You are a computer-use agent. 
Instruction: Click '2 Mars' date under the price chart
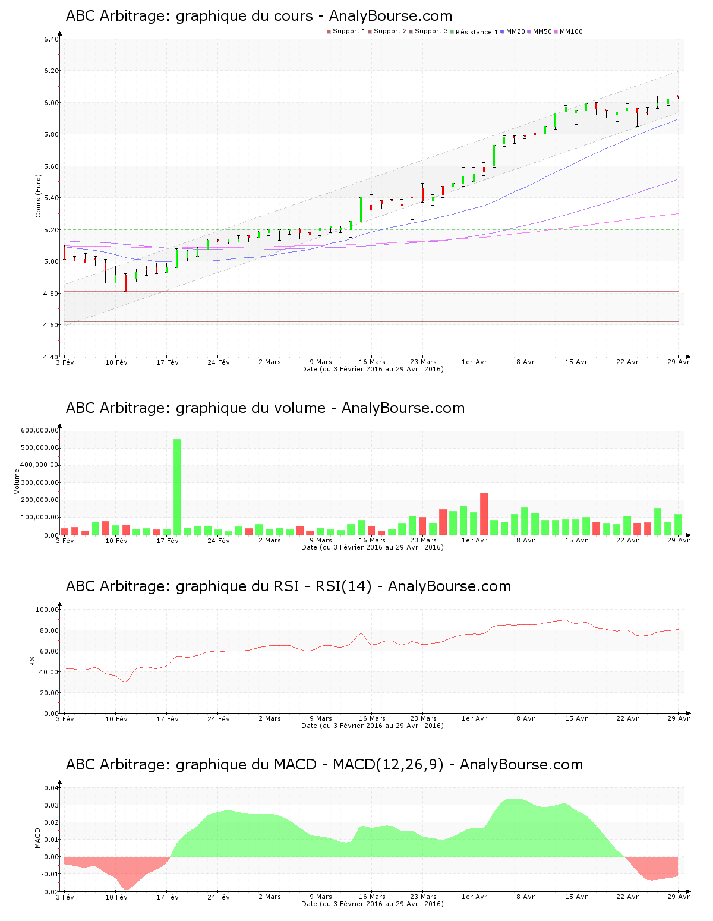click(x=270, y=362)
